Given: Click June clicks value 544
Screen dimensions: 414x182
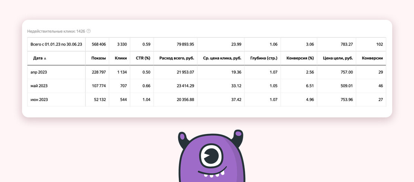Looking at the screenshot, I should 124,100.
